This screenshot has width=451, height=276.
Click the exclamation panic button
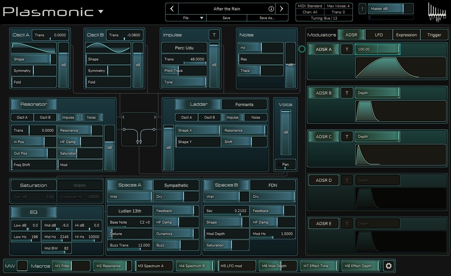coord(362,9)
